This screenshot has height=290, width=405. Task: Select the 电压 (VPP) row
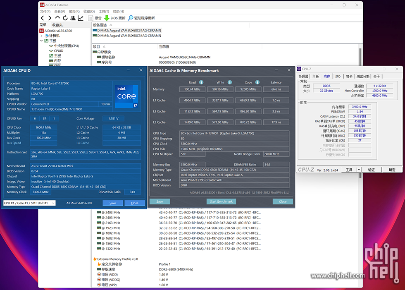tap(133, 285)
